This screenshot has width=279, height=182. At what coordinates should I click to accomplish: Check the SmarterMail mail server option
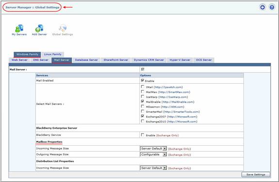click(x=143, y=111)
